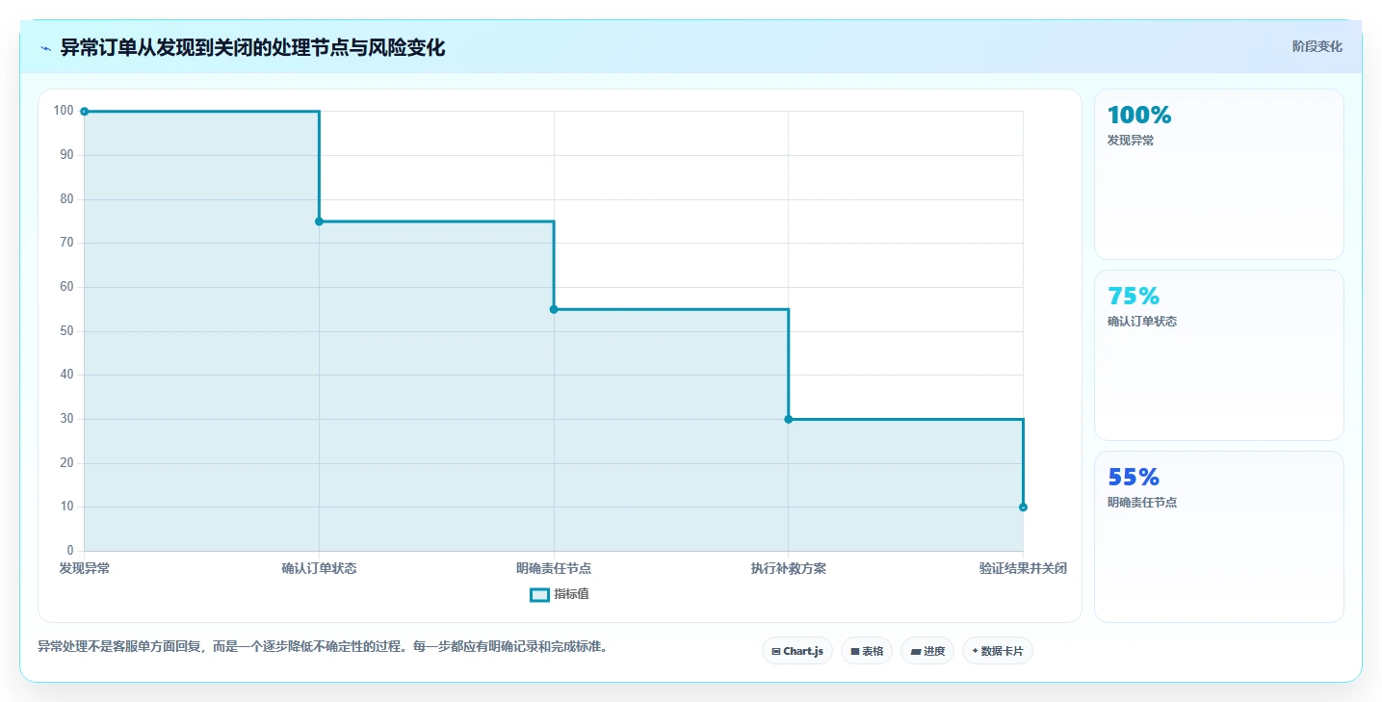Click the y-axis value 50
Image resolution: width=1382 pixels, height=702 pixels.
pos(67,331)
